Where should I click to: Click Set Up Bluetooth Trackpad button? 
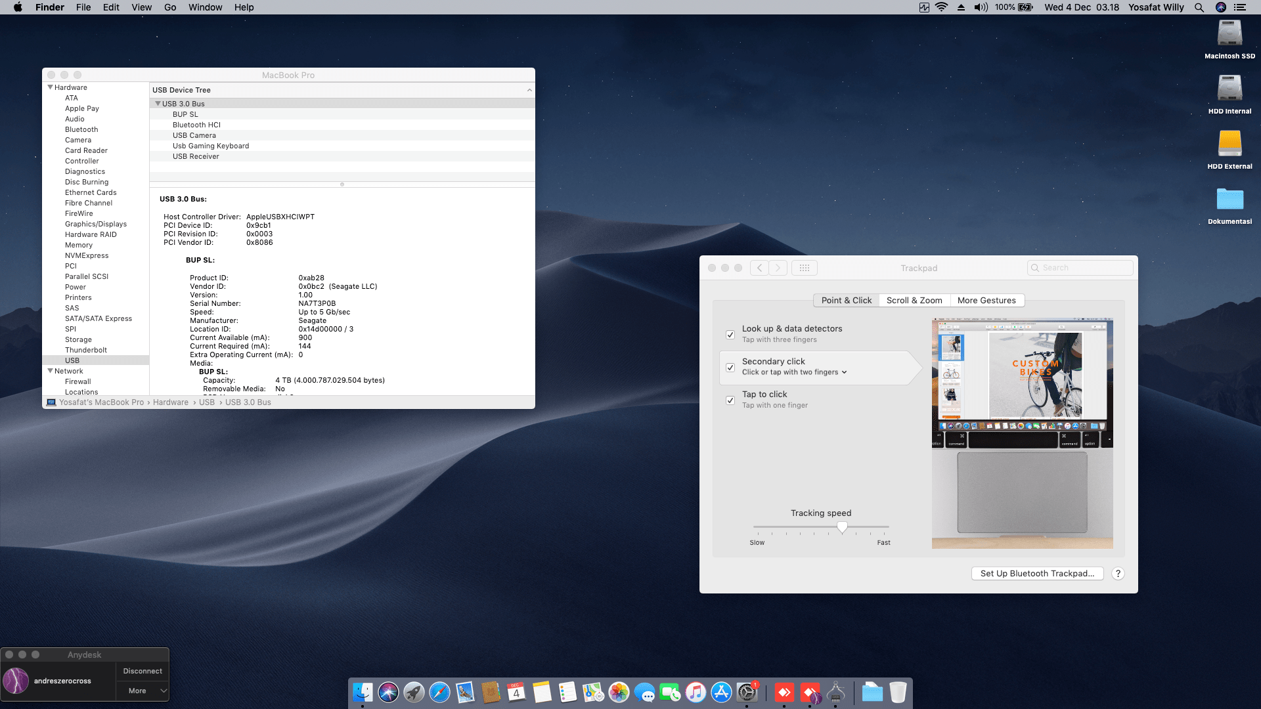coord(1037,573)
